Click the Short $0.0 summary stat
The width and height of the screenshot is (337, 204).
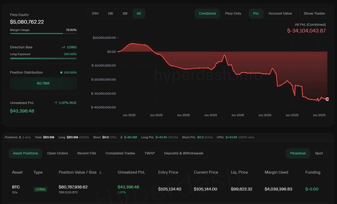pos(105,137)
